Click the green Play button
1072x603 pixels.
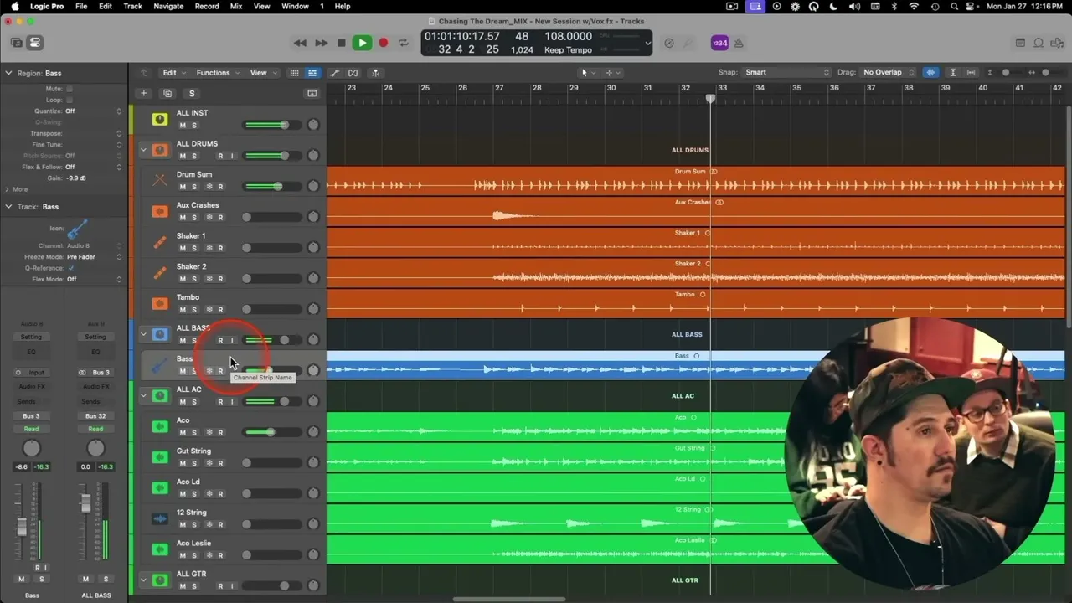(x=362, y=43)
